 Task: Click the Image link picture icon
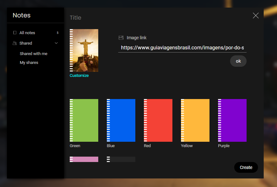coord(121,38)
